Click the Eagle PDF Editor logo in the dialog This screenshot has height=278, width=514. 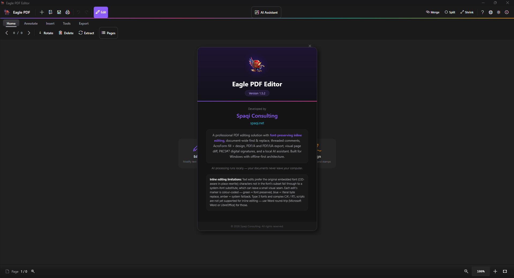(257, 64)
